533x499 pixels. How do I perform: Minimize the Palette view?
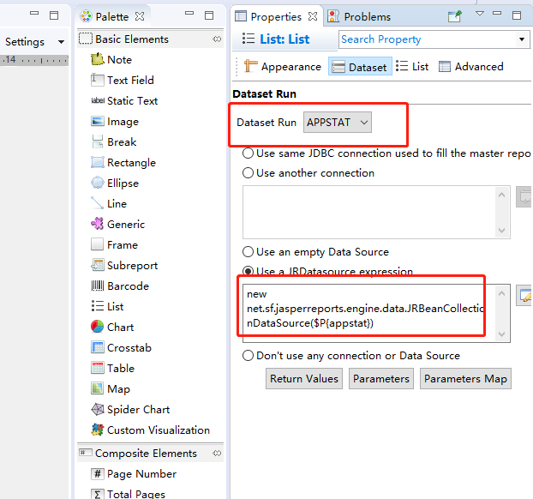(x=189, y=13)
